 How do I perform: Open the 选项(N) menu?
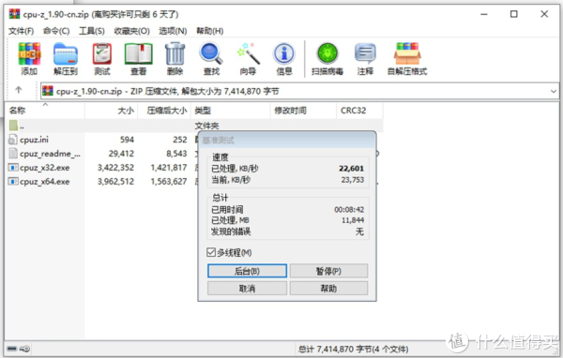[173, 31]
